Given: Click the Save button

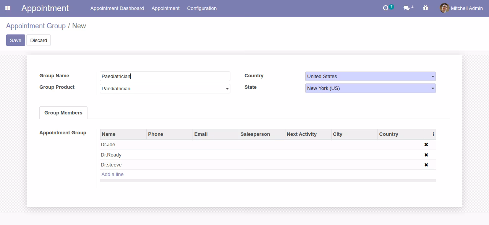Looking at the screenshot, I should tap(16, 40).
